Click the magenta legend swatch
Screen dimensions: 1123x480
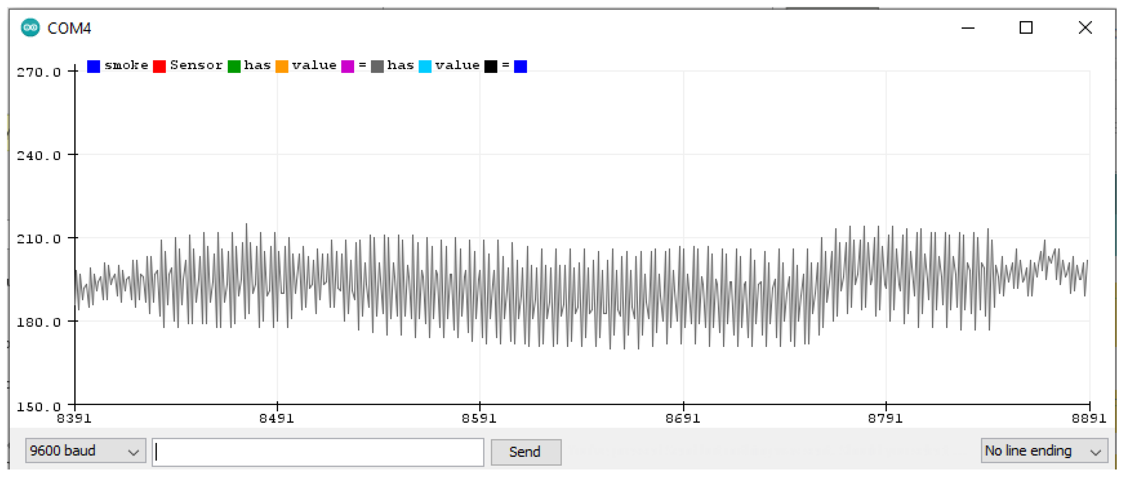347,66
